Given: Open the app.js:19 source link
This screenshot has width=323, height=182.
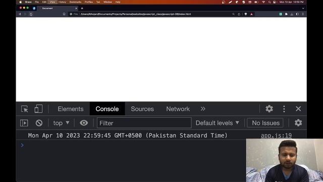Looking at the screenshot, I should pyautogui.click(x=276, y=135).
